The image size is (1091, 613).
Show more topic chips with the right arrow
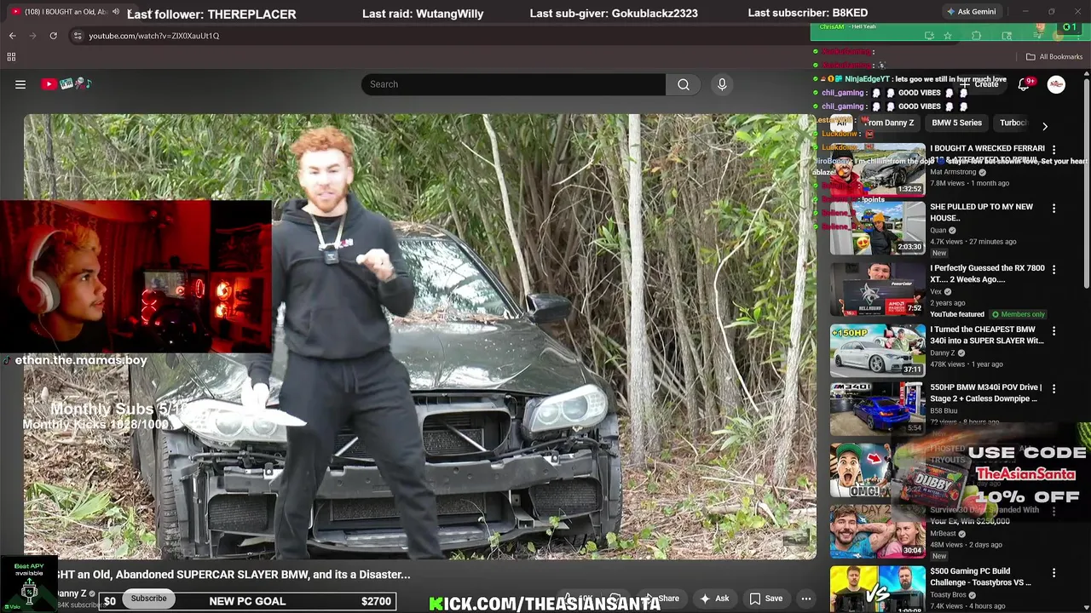click(x=1045, y=126)
